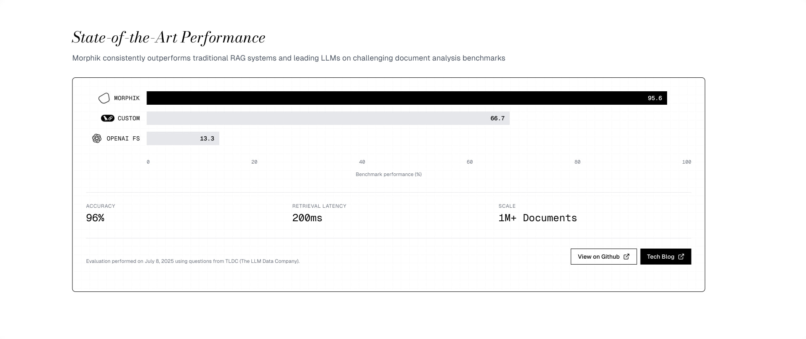The image size is (806, 339).
Task: Click the 66.7 value on Custom bar
Action: [497, 118]
